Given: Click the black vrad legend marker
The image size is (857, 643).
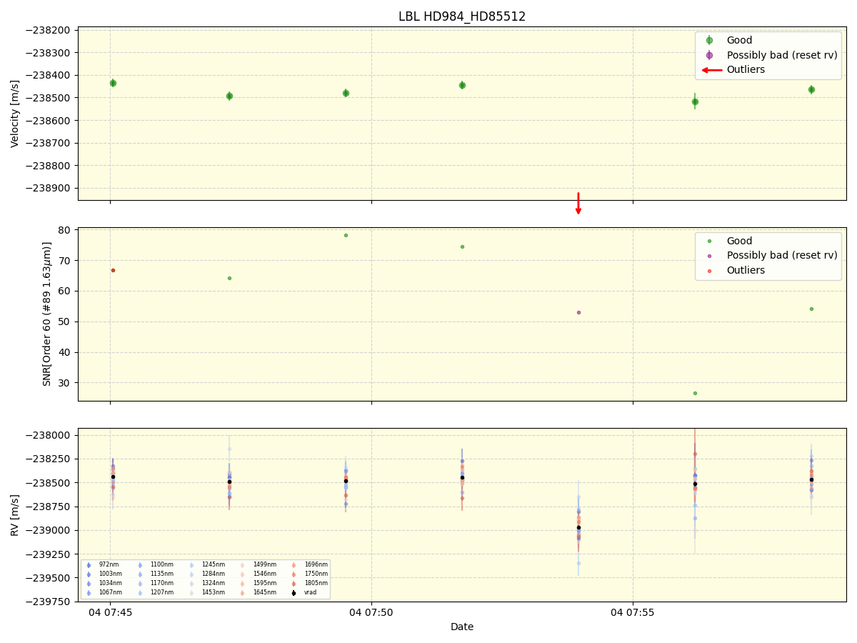Looking at the screenshot, I should (294, 593).
